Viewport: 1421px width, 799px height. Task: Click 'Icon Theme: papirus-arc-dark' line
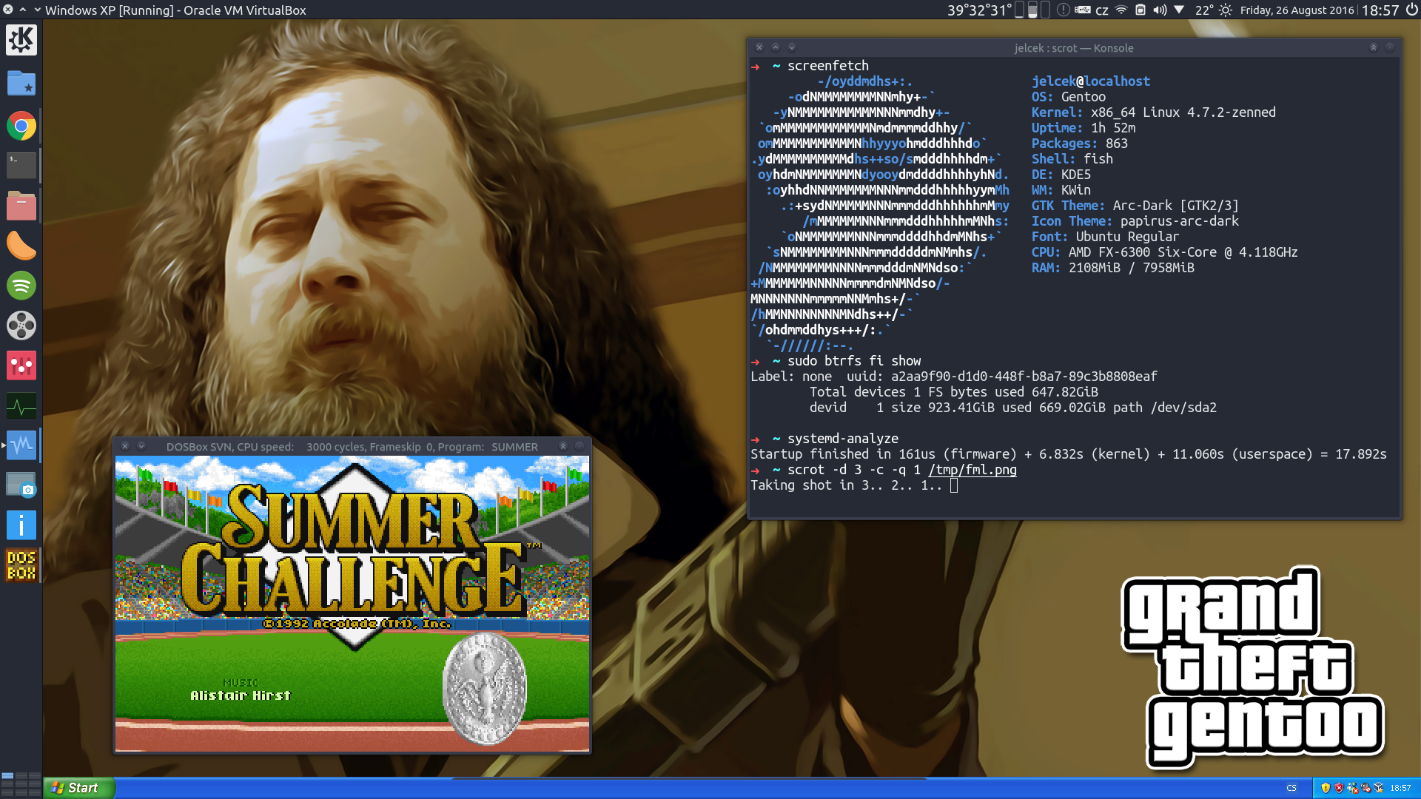tap(1135, 221)
